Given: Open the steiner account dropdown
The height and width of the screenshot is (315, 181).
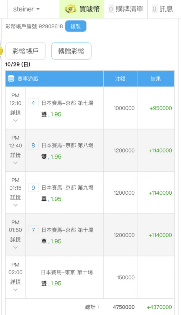Looking at the screenshot, I should point(26,9).
